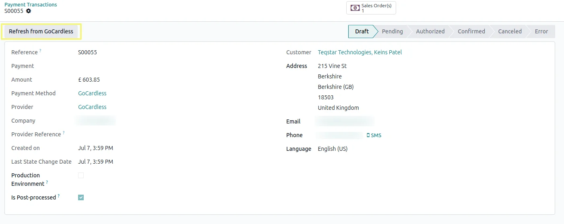This screenshot has width=564, height=224.
Task: Open customer Teqstar Technologies, Keins Patel
Action: pos(360,52)
